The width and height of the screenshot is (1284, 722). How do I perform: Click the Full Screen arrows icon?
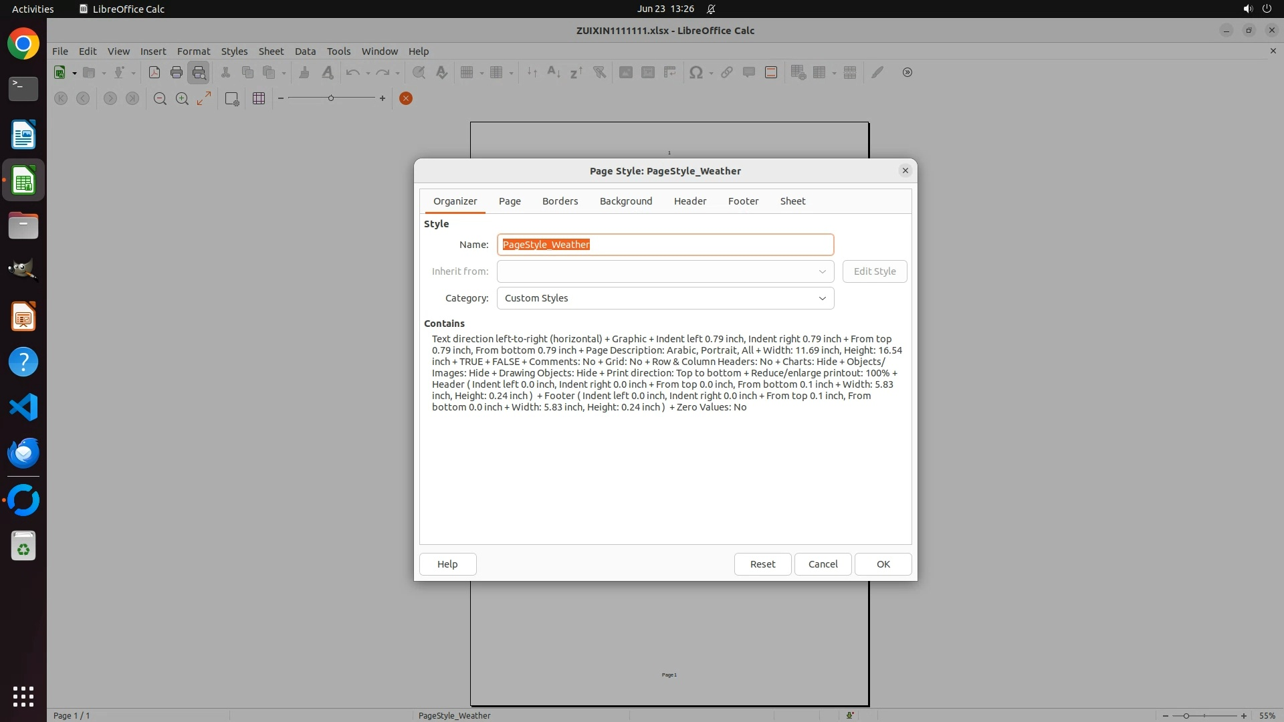tap(204, 98)
